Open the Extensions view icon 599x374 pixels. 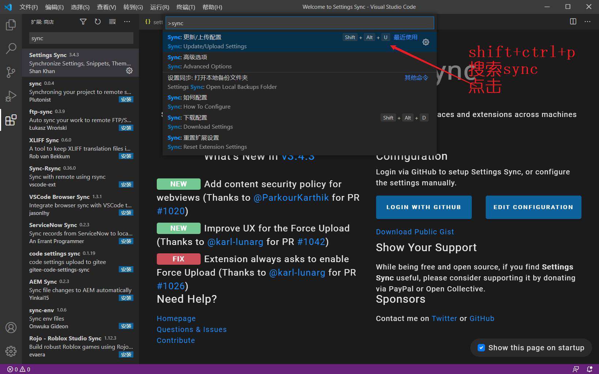[x=11, y=120]
